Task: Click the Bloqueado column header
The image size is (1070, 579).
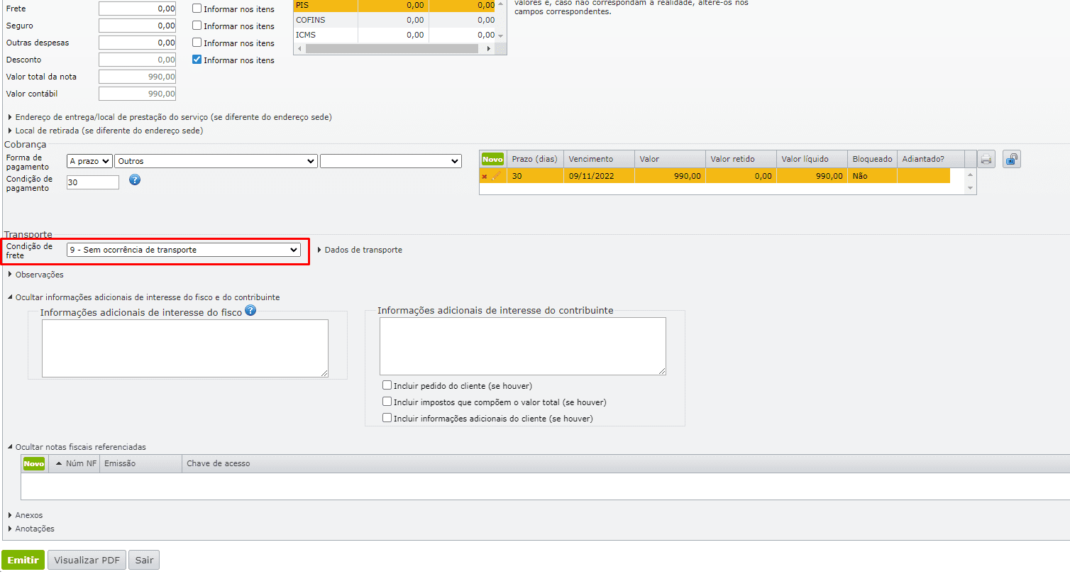Action: (x=873, y=159)
